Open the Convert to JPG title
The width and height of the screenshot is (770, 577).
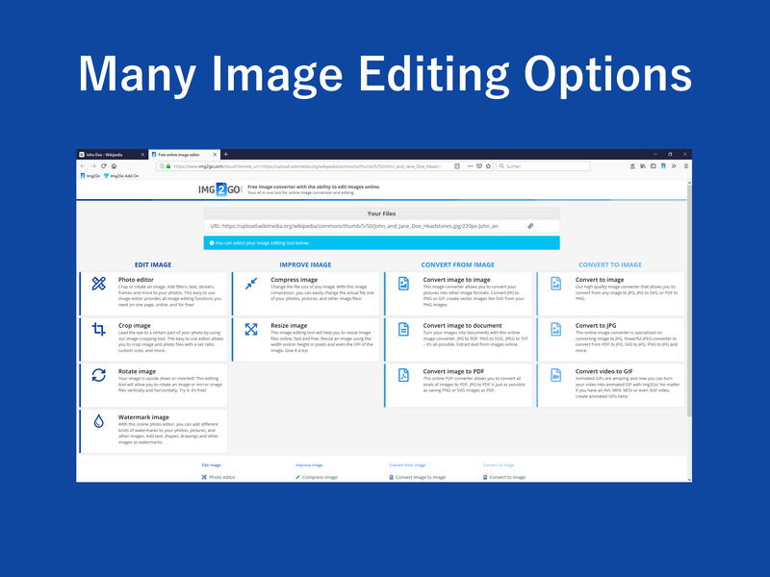pos(596,326)
